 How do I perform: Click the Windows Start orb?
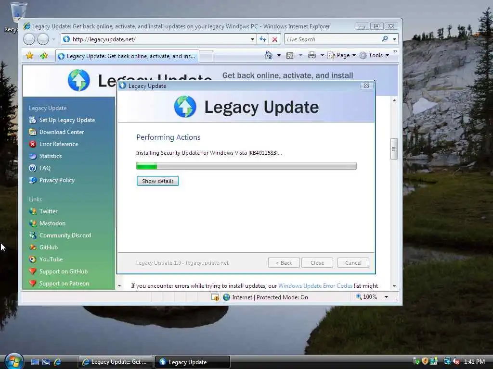pyautogui.click(x=14, y=361)
